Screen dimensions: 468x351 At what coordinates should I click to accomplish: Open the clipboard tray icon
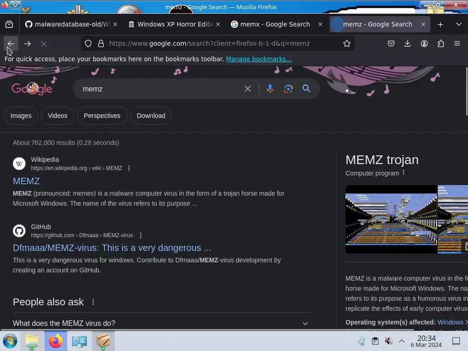pyautogui.click(x=375, y=341)
